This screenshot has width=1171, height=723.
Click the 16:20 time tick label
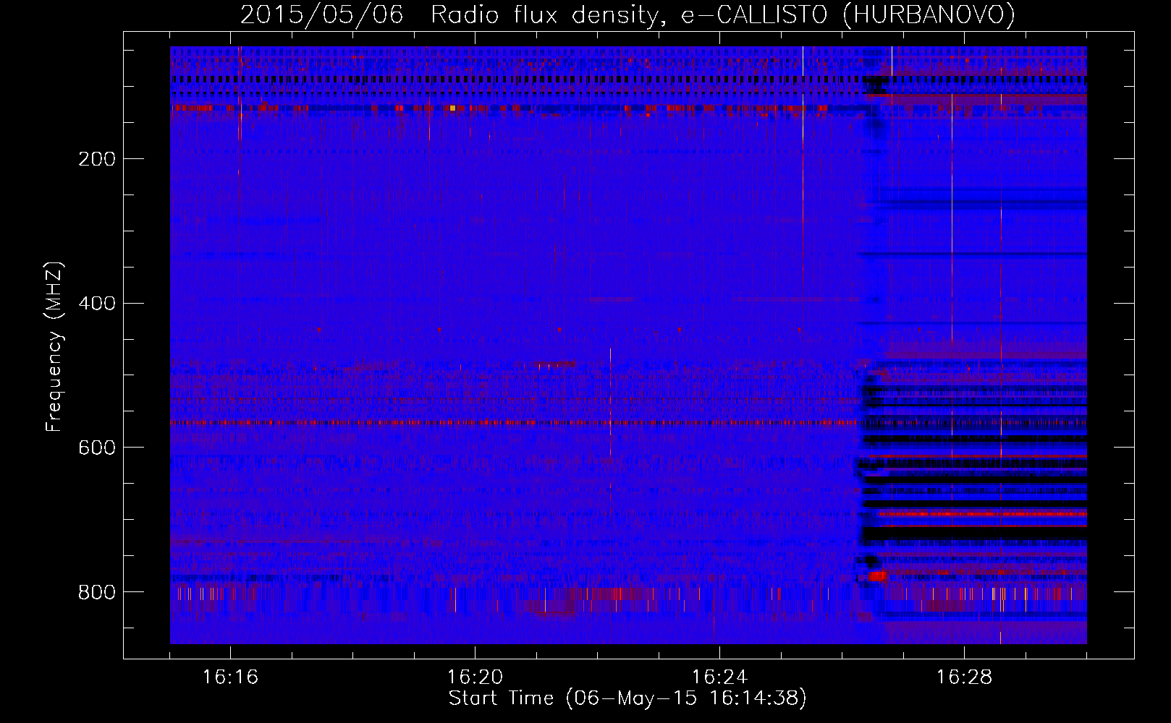(x=475, y=677)
